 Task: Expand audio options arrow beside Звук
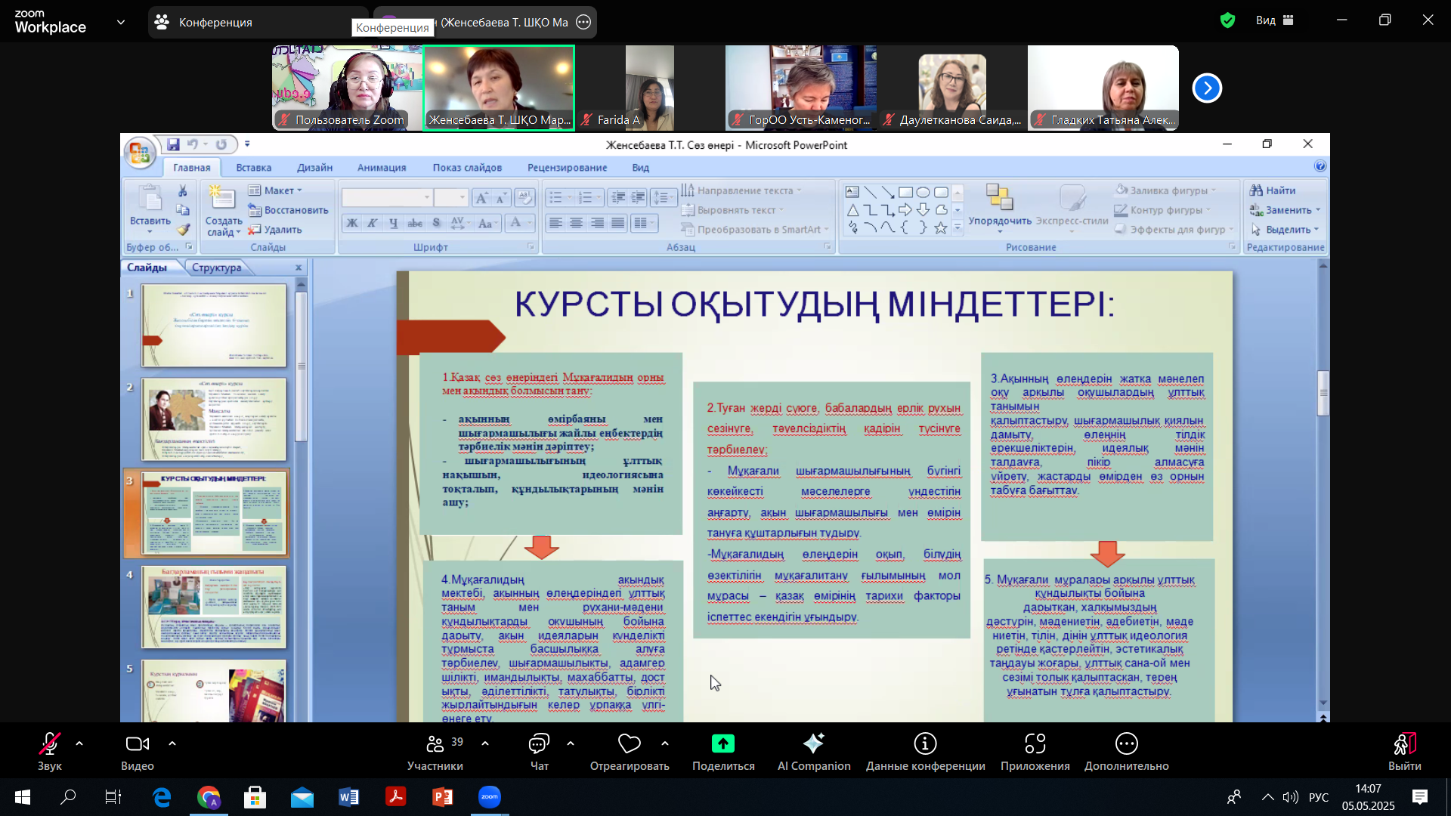click(79, 743)
